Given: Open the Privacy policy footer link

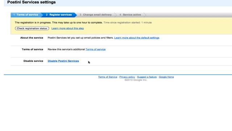Looking at the screenshot, I should pyautogui.click(x=127, y=77).
